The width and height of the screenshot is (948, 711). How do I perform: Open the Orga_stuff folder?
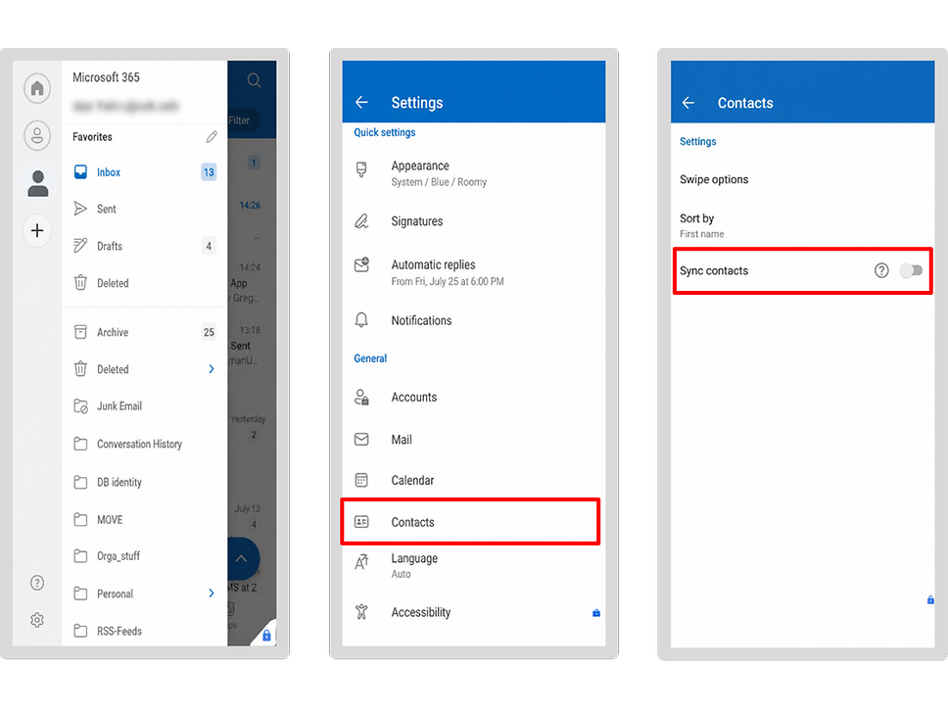[x=144, y=555]
